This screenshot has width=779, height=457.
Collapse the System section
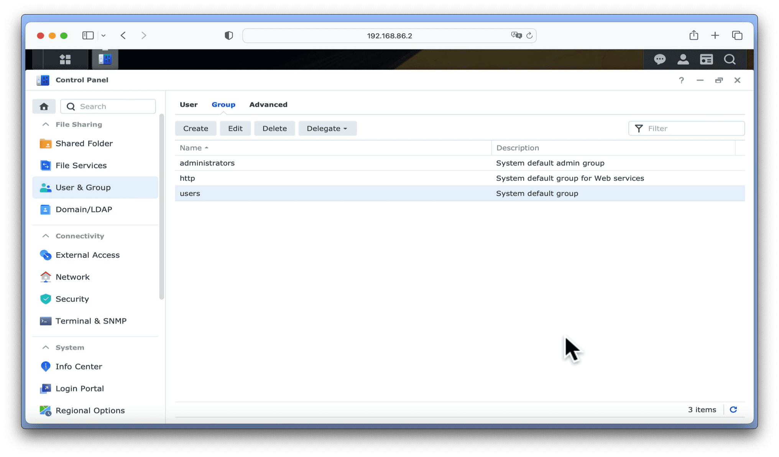pos(46,347)
